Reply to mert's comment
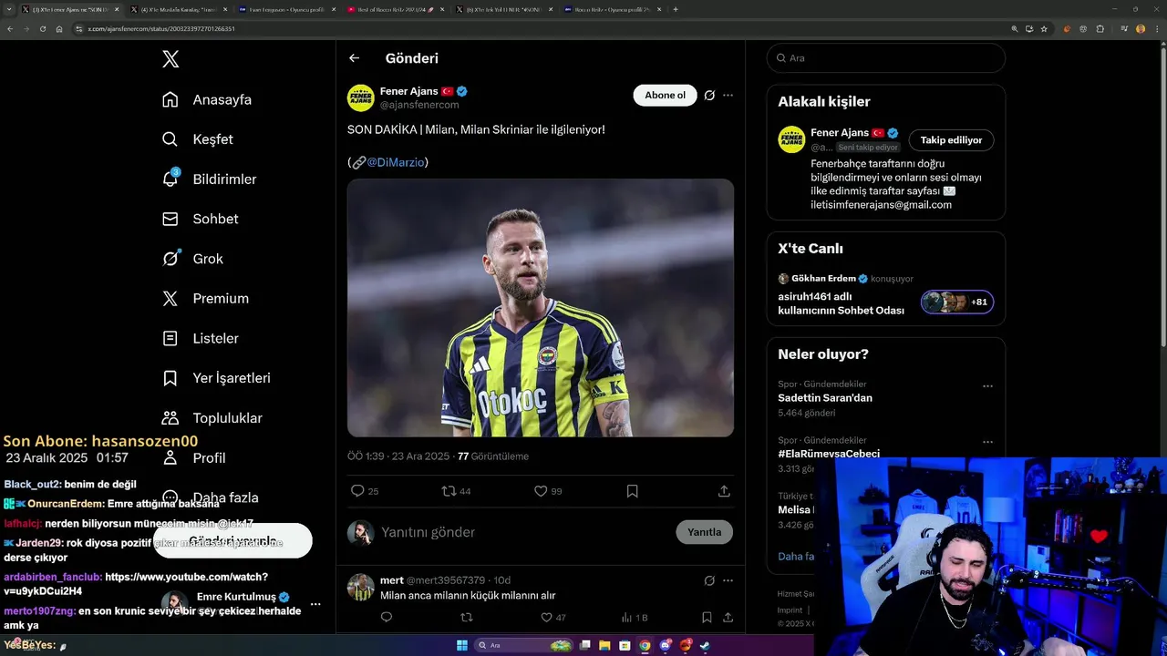This screenshot has width=1167, height=656. pos(387,618)
